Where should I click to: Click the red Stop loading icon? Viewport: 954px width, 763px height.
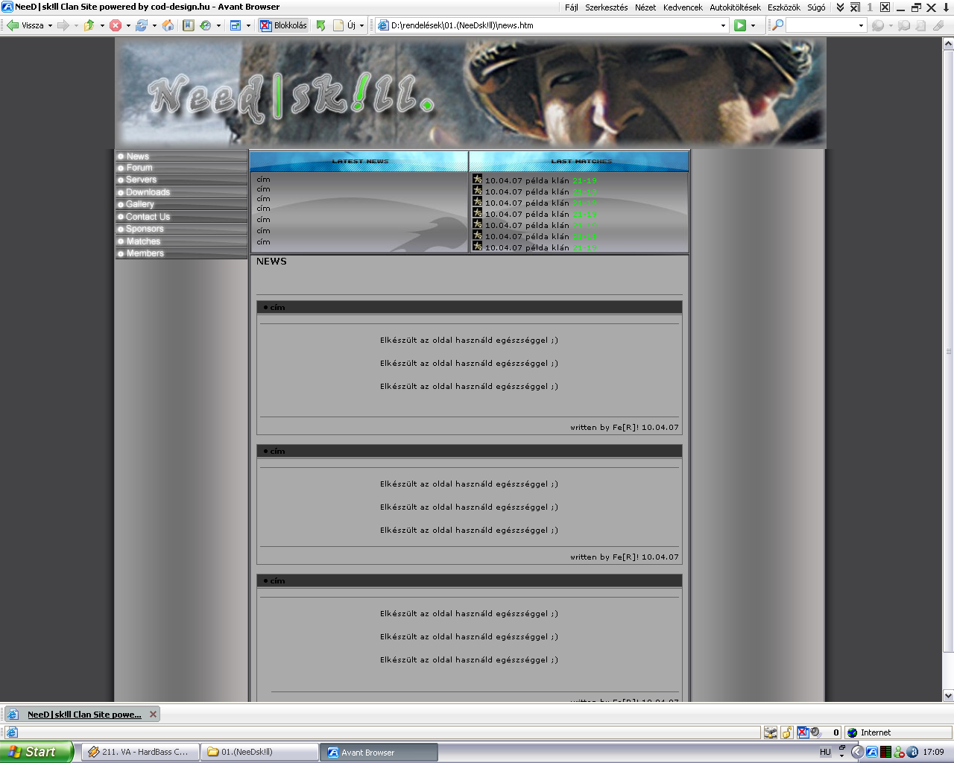tap(116, 25)
